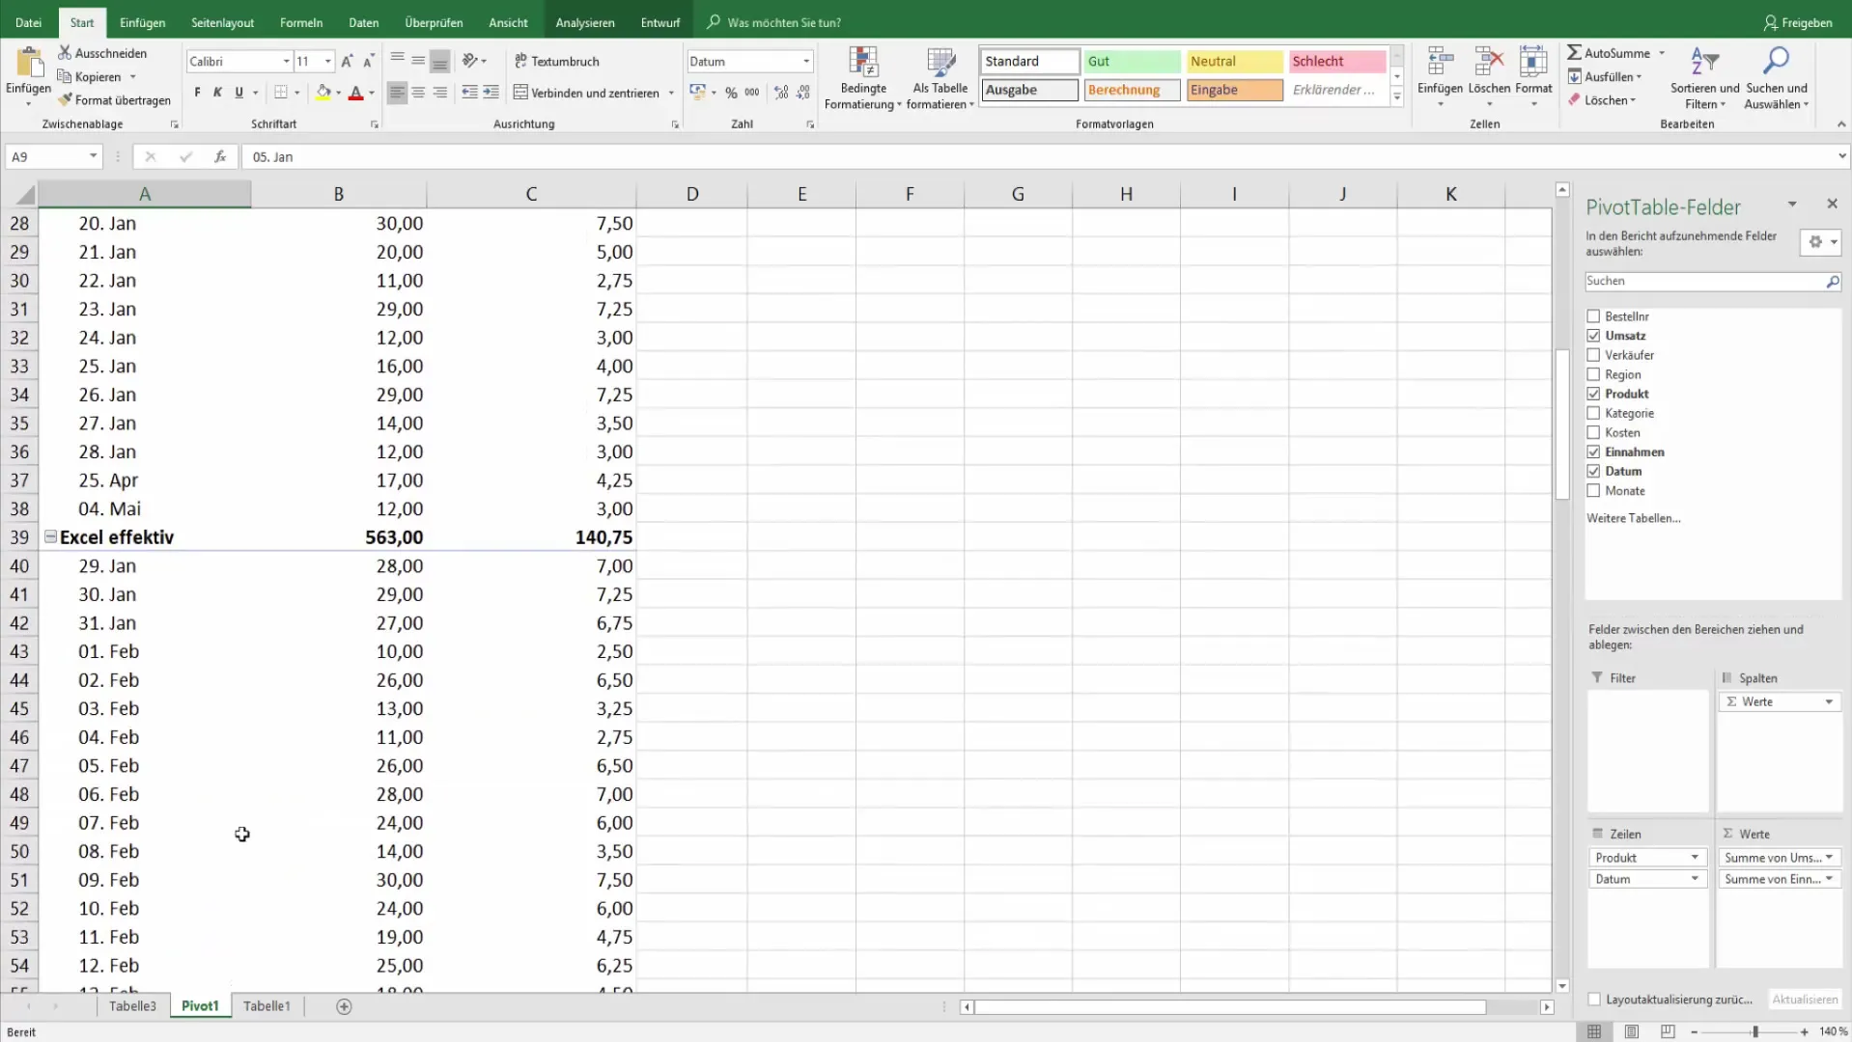Screen dimensions: 1852x1042
Task: Increase font size icon
Action: [347, 61]
